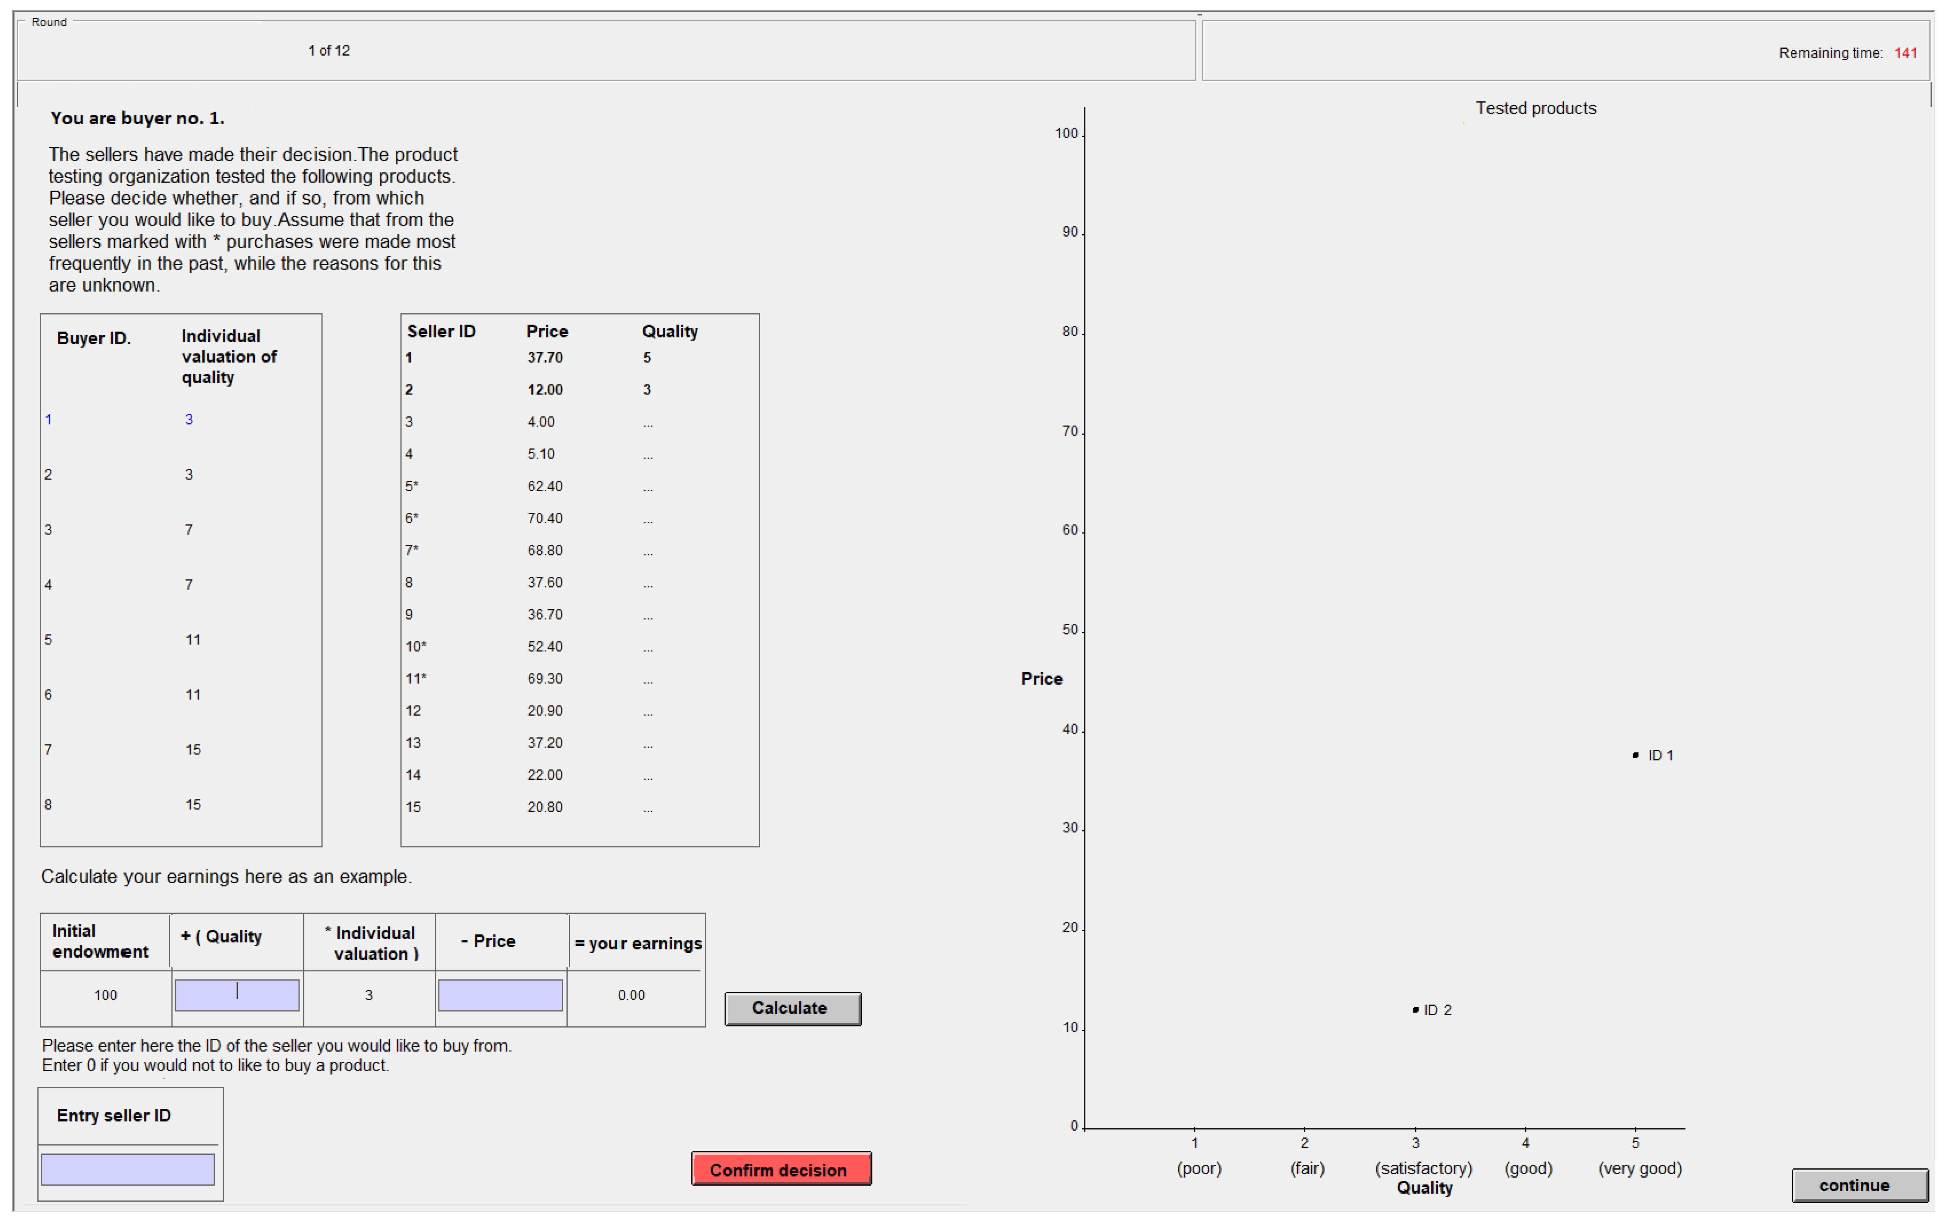Click seller ID 11* in the table

click(415, 678)
